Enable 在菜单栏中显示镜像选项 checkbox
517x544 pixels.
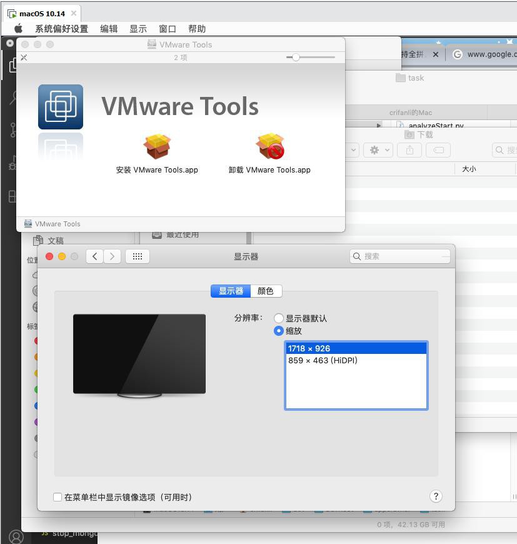coord(58,497)
